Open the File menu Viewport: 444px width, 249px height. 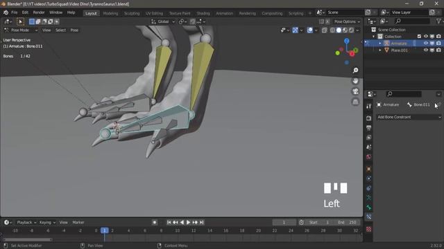click(x=14, y=12)
